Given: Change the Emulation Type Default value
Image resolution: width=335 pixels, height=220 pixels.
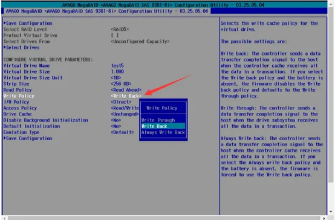Looking at the screenshot, I should coord(122,132).
